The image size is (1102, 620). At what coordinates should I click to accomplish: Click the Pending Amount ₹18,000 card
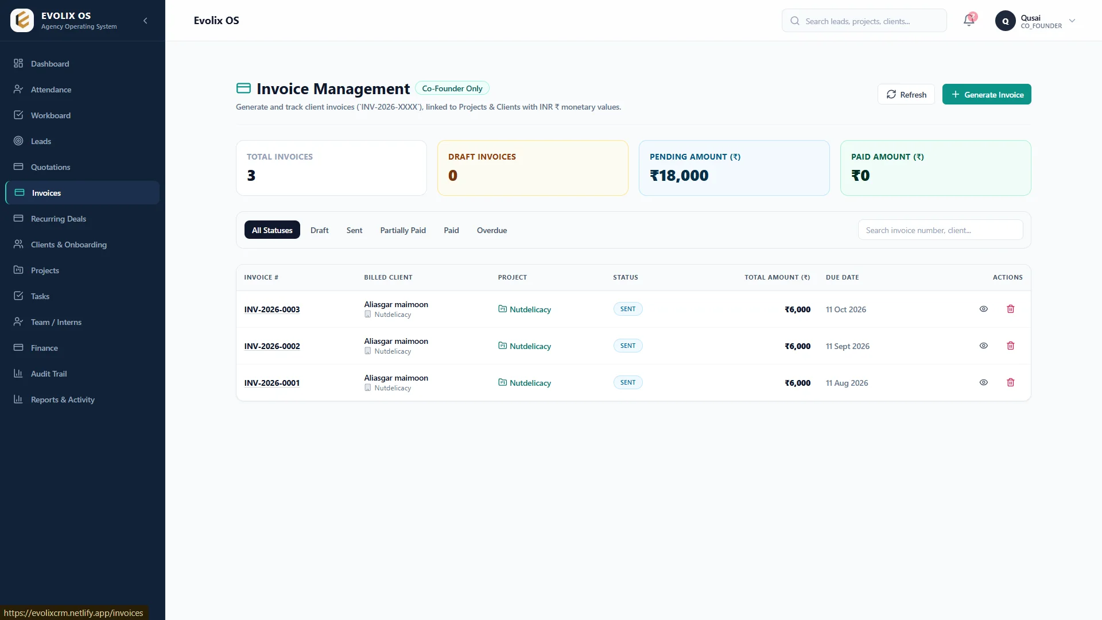click(x=734, y=168)
